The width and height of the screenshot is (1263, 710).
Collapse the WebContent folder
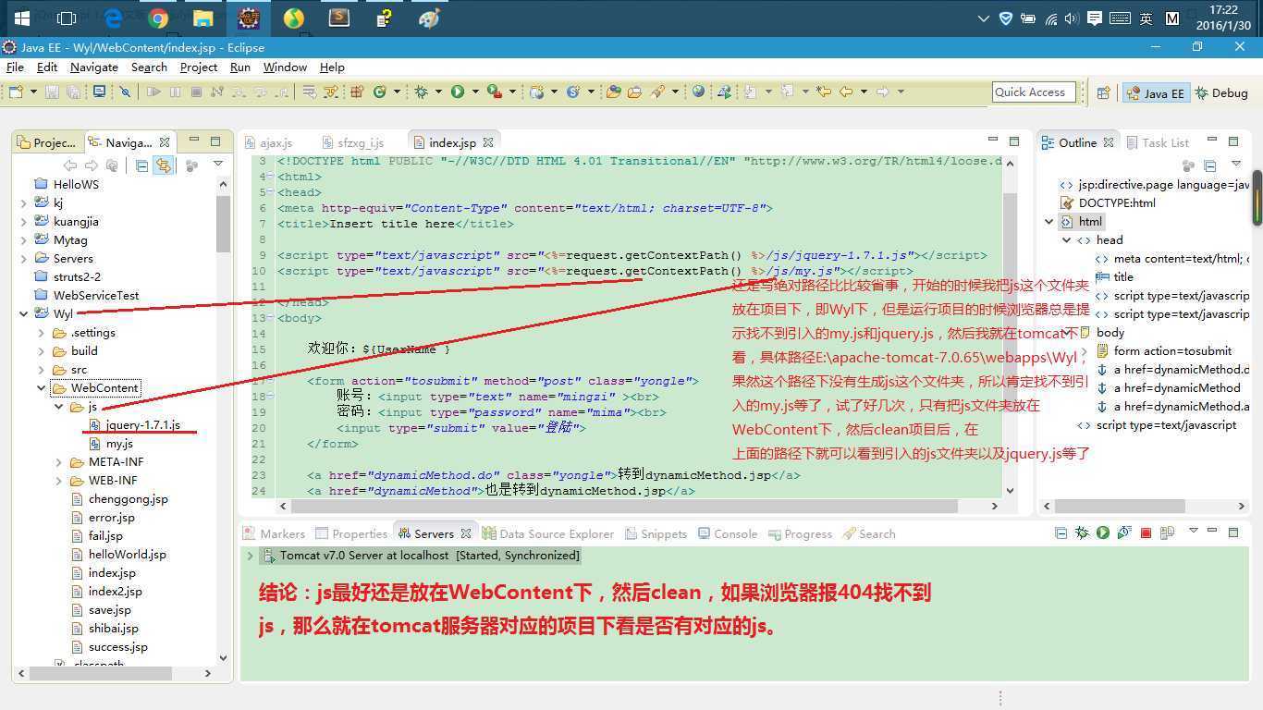[x=41, y=388]
